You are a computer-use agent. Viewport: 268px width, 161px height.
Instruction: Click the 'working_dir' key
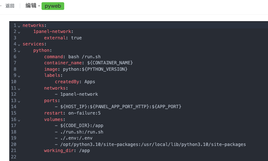click(59, 150)
